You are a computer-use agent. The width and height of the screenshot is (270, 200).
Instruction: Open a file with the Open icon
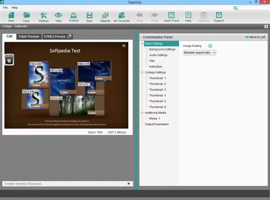tap(27, 17)
